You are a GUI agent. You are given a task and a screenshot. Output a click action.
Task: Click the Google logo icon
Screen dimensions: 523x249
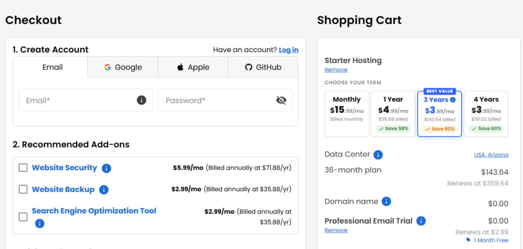(107, 67)
